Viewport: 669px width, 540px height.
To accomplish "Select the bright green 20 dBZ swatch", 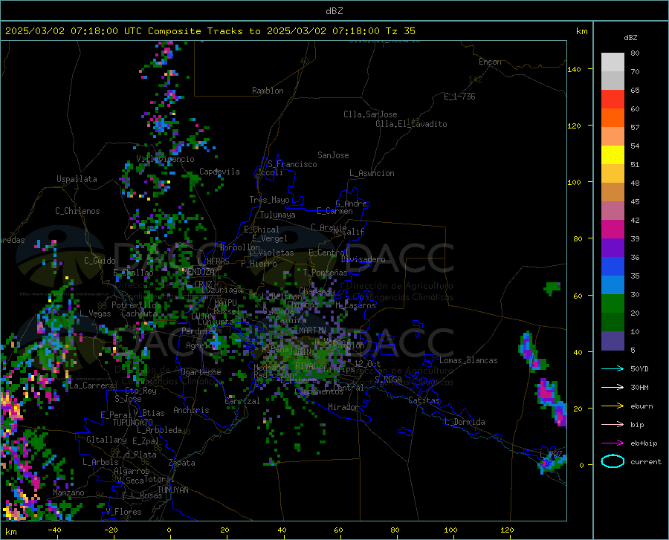I will pyautogui.click(x=613, y=304).
